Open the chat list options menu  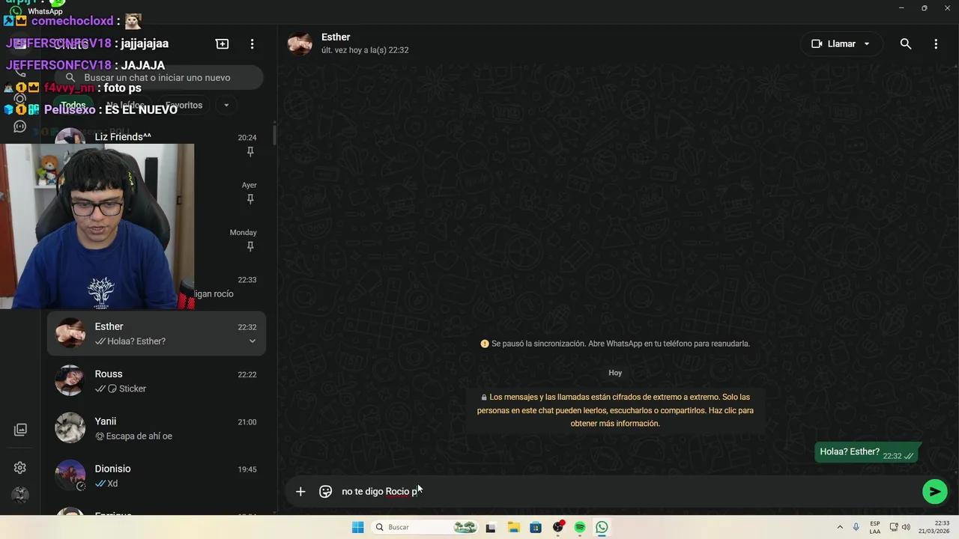pyautogui.click(x=252, y=44)
